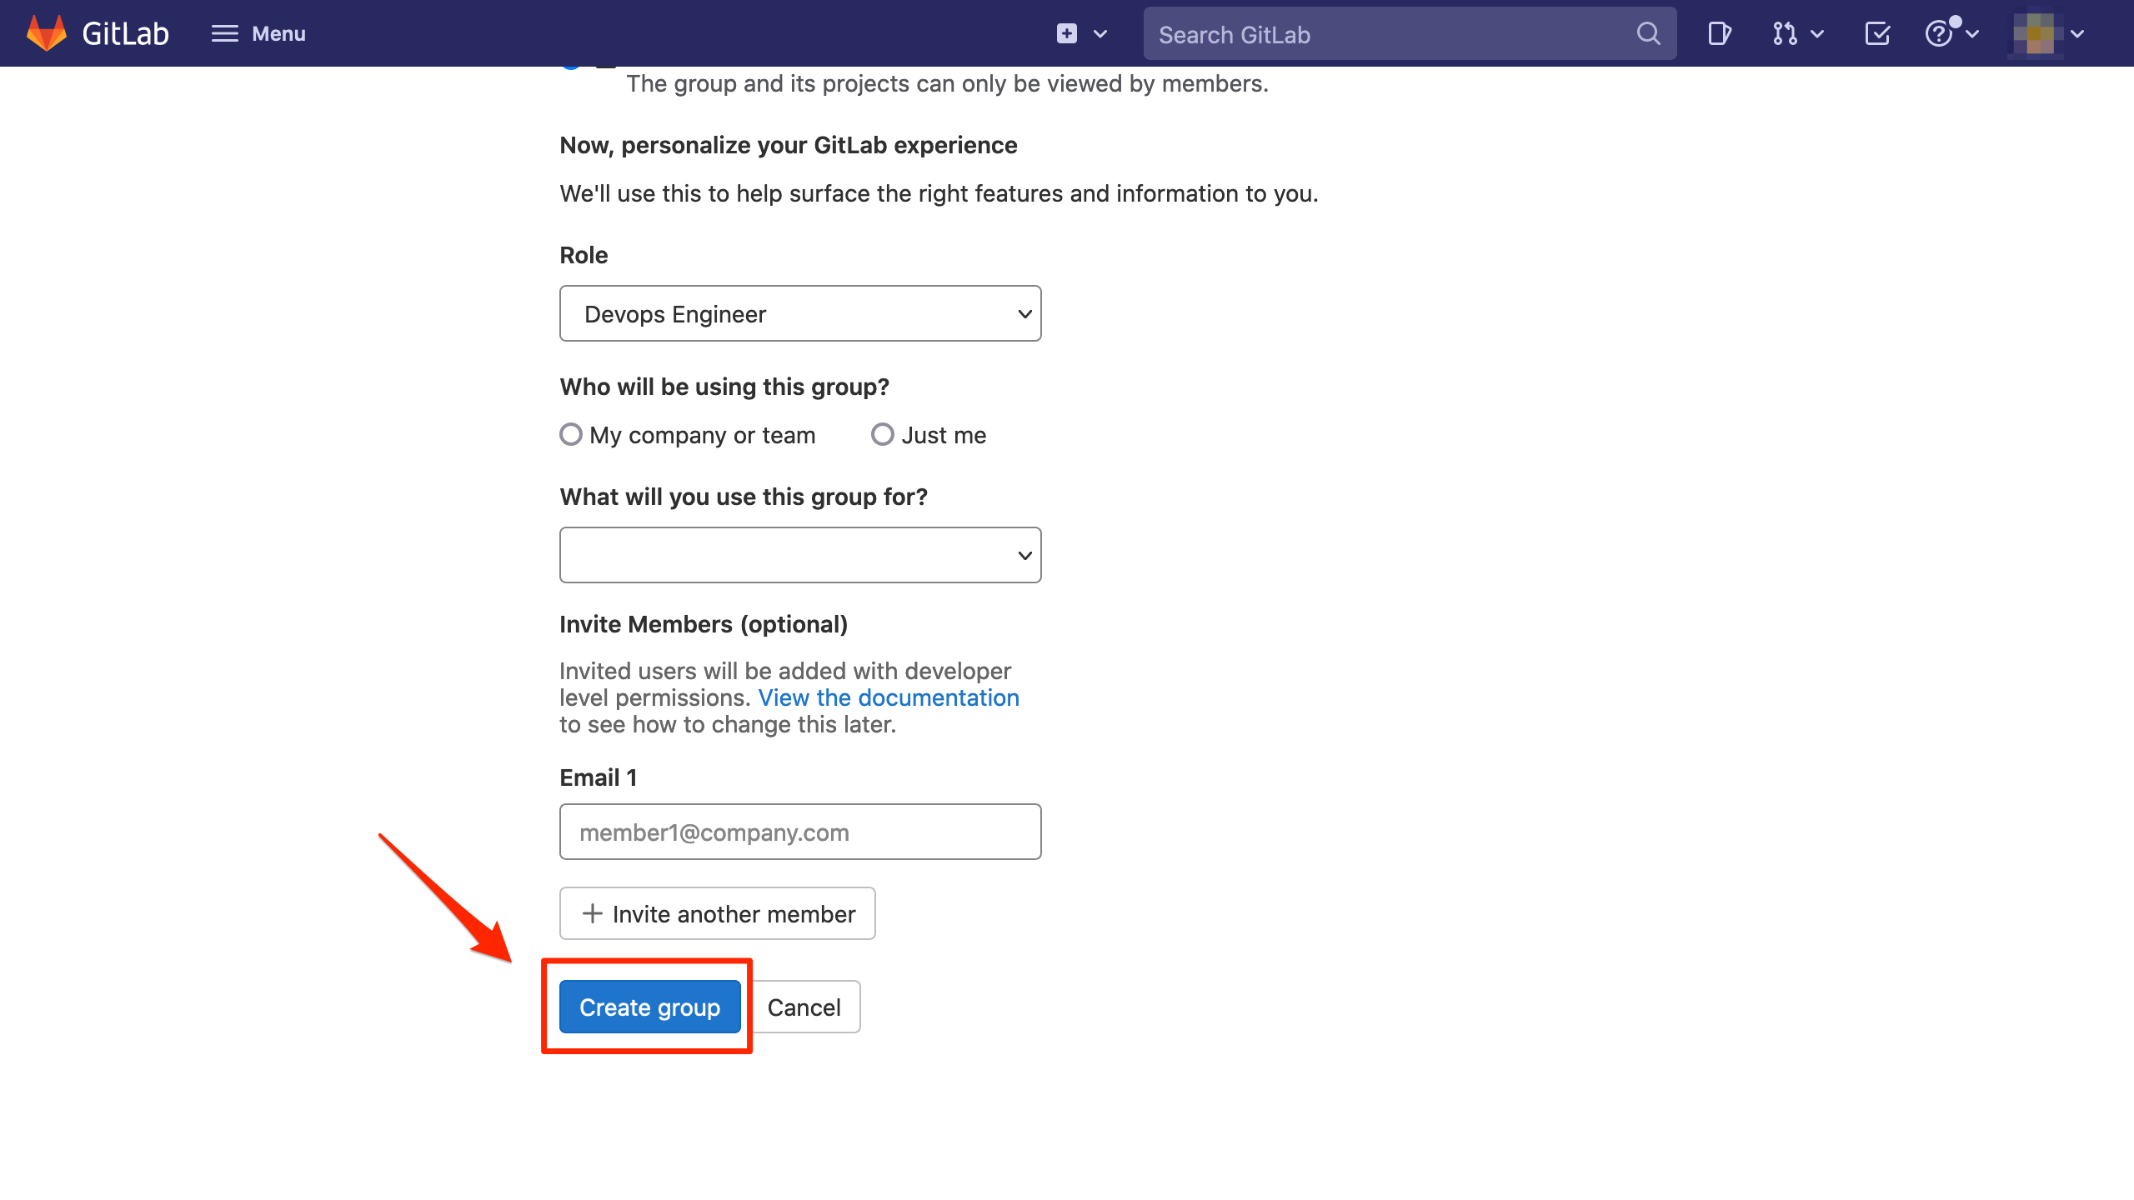Image resolution: width=2134 pixels, height=1200 pixels.
Task: Click the search magnifier icon
Action: point(1648,33)
